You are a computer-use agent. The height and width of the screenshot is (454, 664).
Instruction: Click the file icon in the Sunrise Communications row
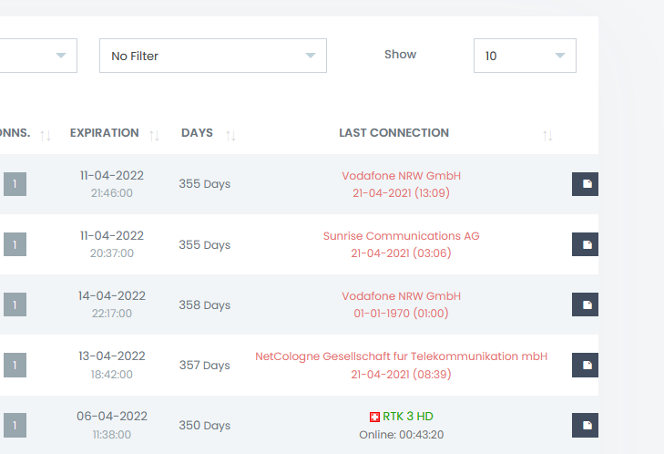586,244
